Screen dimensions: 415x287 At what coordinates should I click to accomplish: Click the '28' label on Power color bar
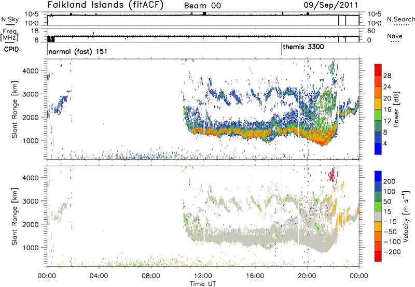click(x=387, y=76)
